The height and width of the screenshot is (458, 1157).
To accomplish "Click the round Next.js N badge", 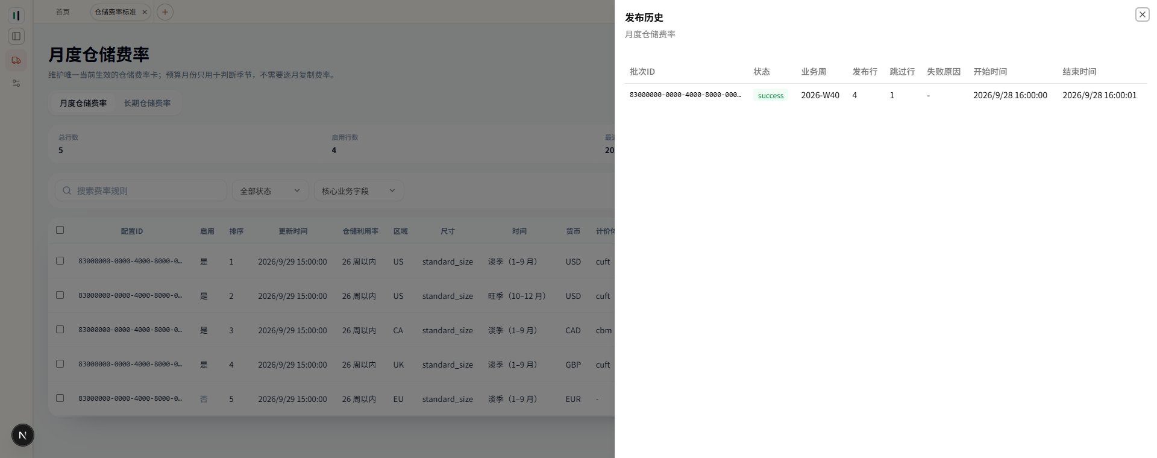I will (23, 435).
